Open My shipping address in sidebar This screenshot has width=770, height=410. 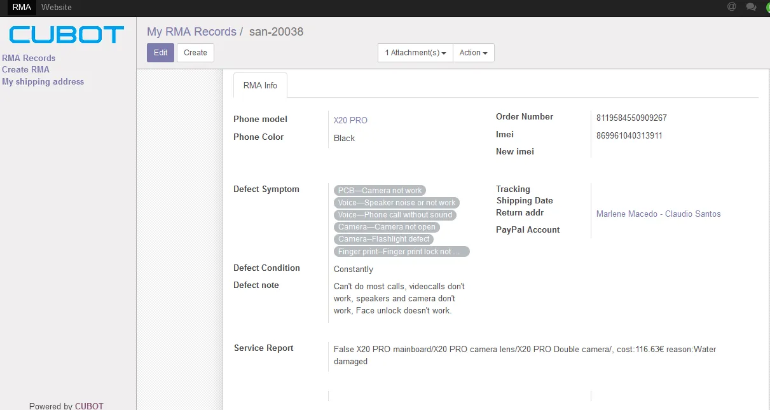(43, 81)
